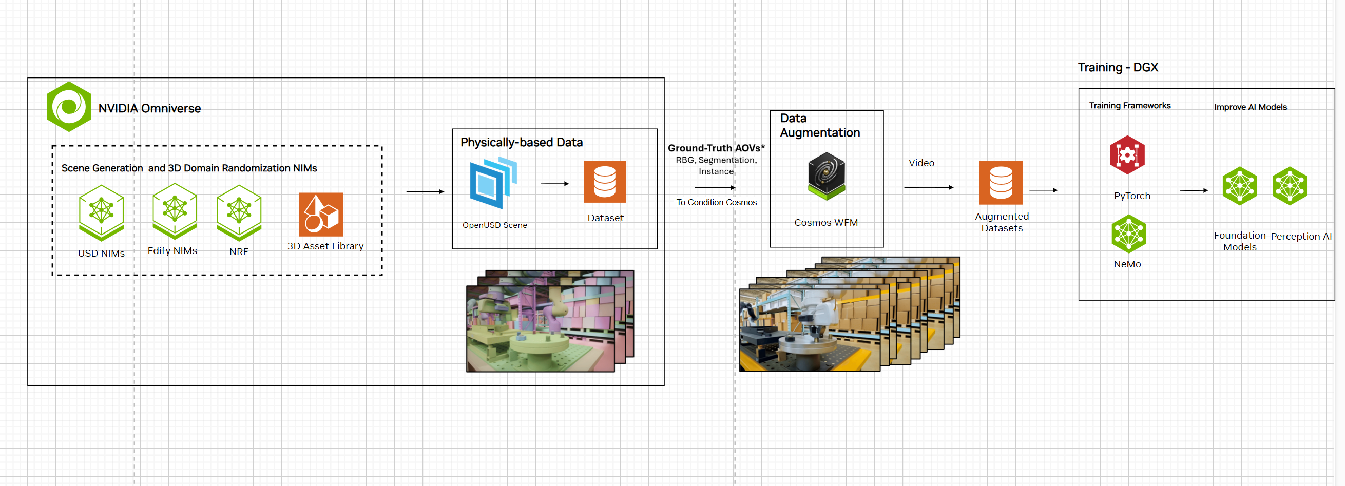Select arrow above 'To Condition Cosmos'
Viewport: 1345px width, 486px height.
point(715,187)
